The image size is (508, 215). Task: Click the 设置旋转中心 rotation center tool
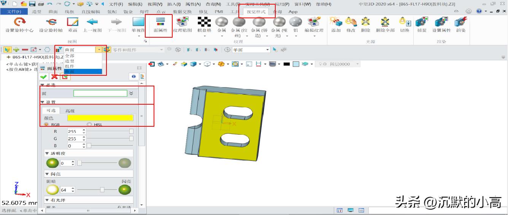19,25
